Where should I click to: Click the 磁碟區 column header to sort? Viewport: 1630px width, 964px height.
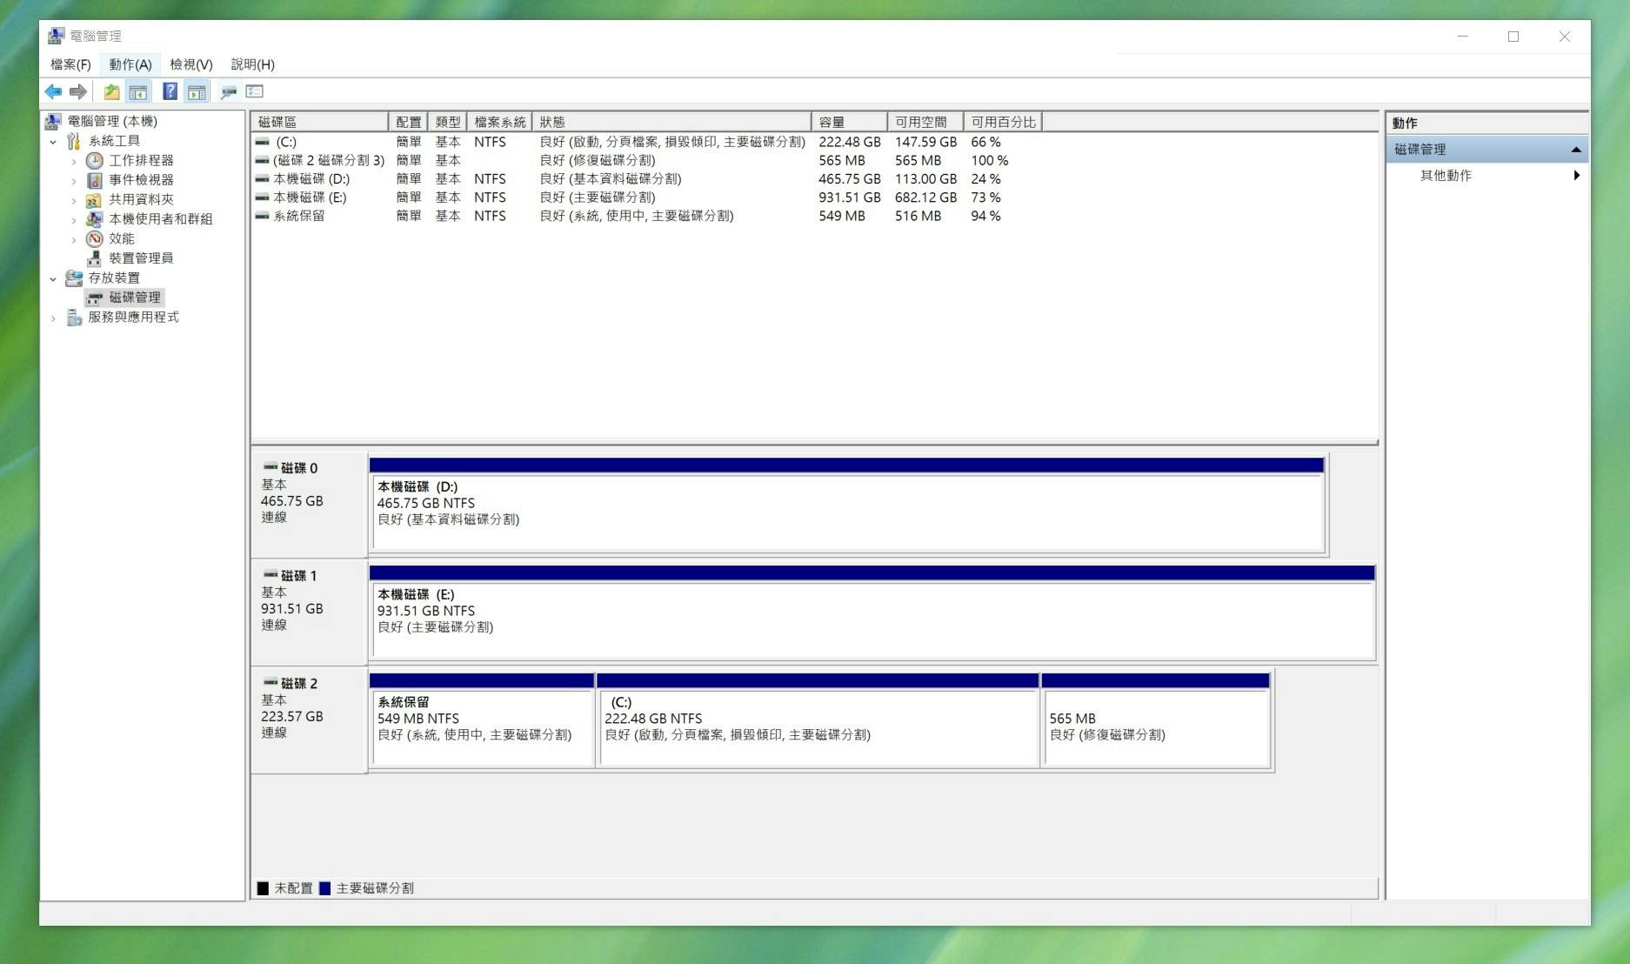click(318, 122)
